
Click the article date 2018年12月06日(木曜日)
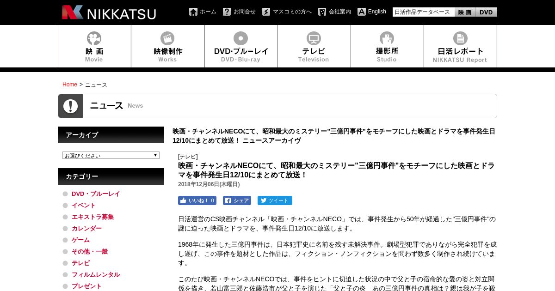[x=209, y=184]
